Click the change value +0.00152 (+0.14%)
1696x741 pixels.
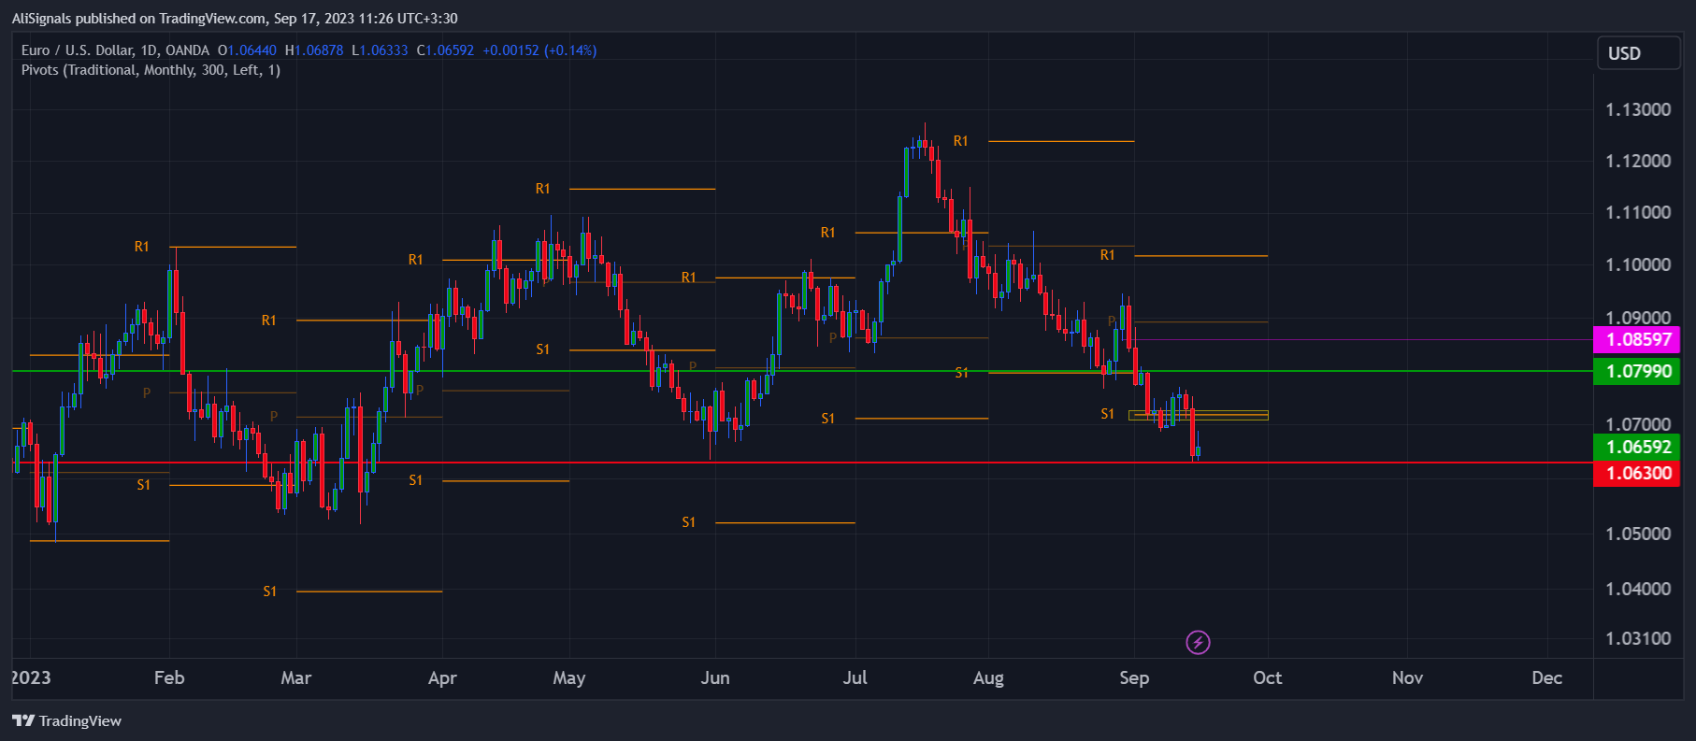click(539, 50)
